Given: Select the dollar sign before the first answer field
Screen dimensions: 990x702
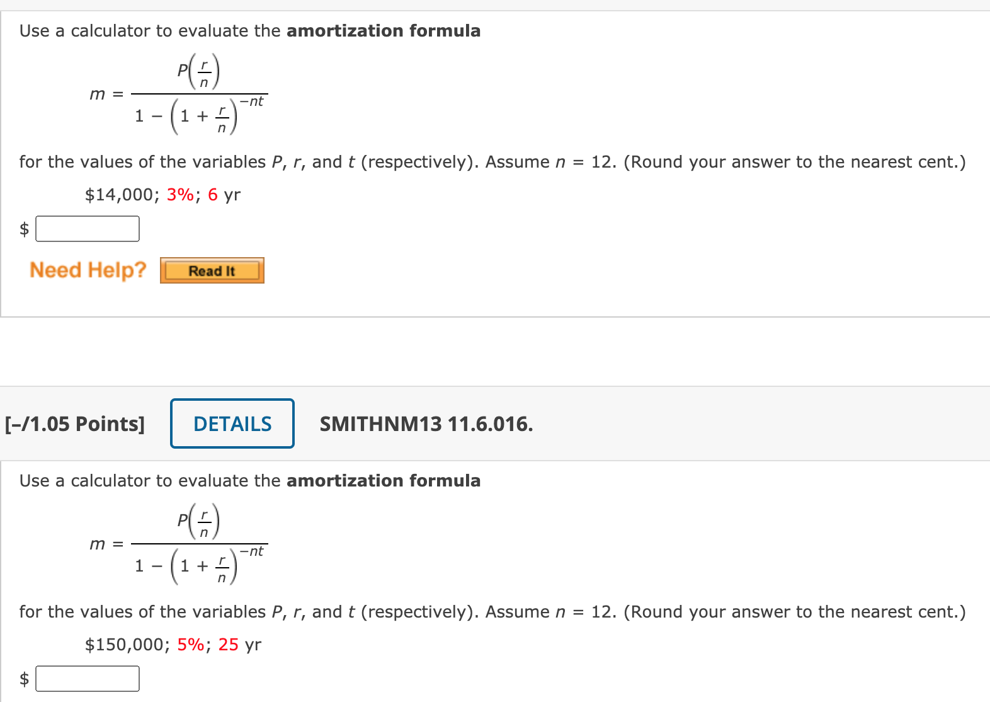Looking at the screenshot, I should click(x=23, y=229).
